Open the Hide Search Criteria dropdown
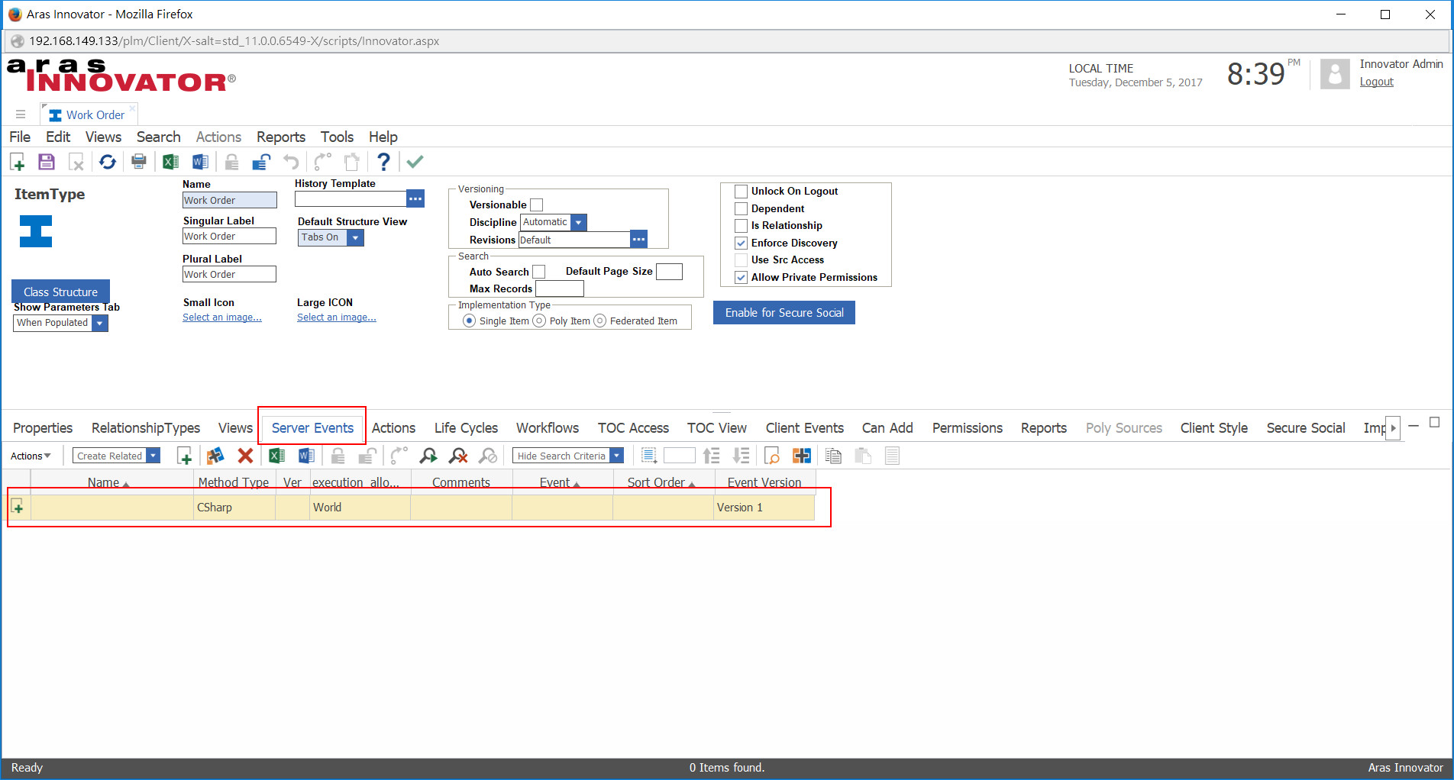Image resolution: width=1454 pixels, height=780 pixels. [617, 456]
